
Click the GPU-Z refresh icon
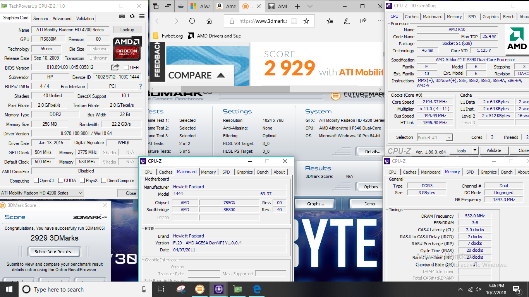point(132,16)
